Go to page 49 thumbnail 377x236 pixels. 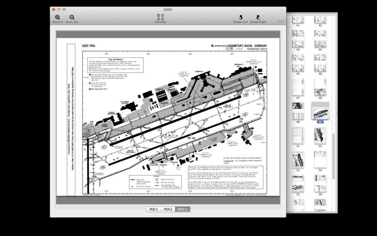click(x=298, y=111)
